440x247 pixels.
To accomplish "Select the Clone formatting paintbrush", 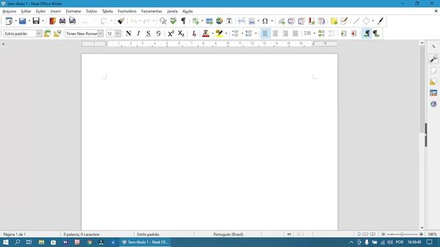I will (121, 21).
